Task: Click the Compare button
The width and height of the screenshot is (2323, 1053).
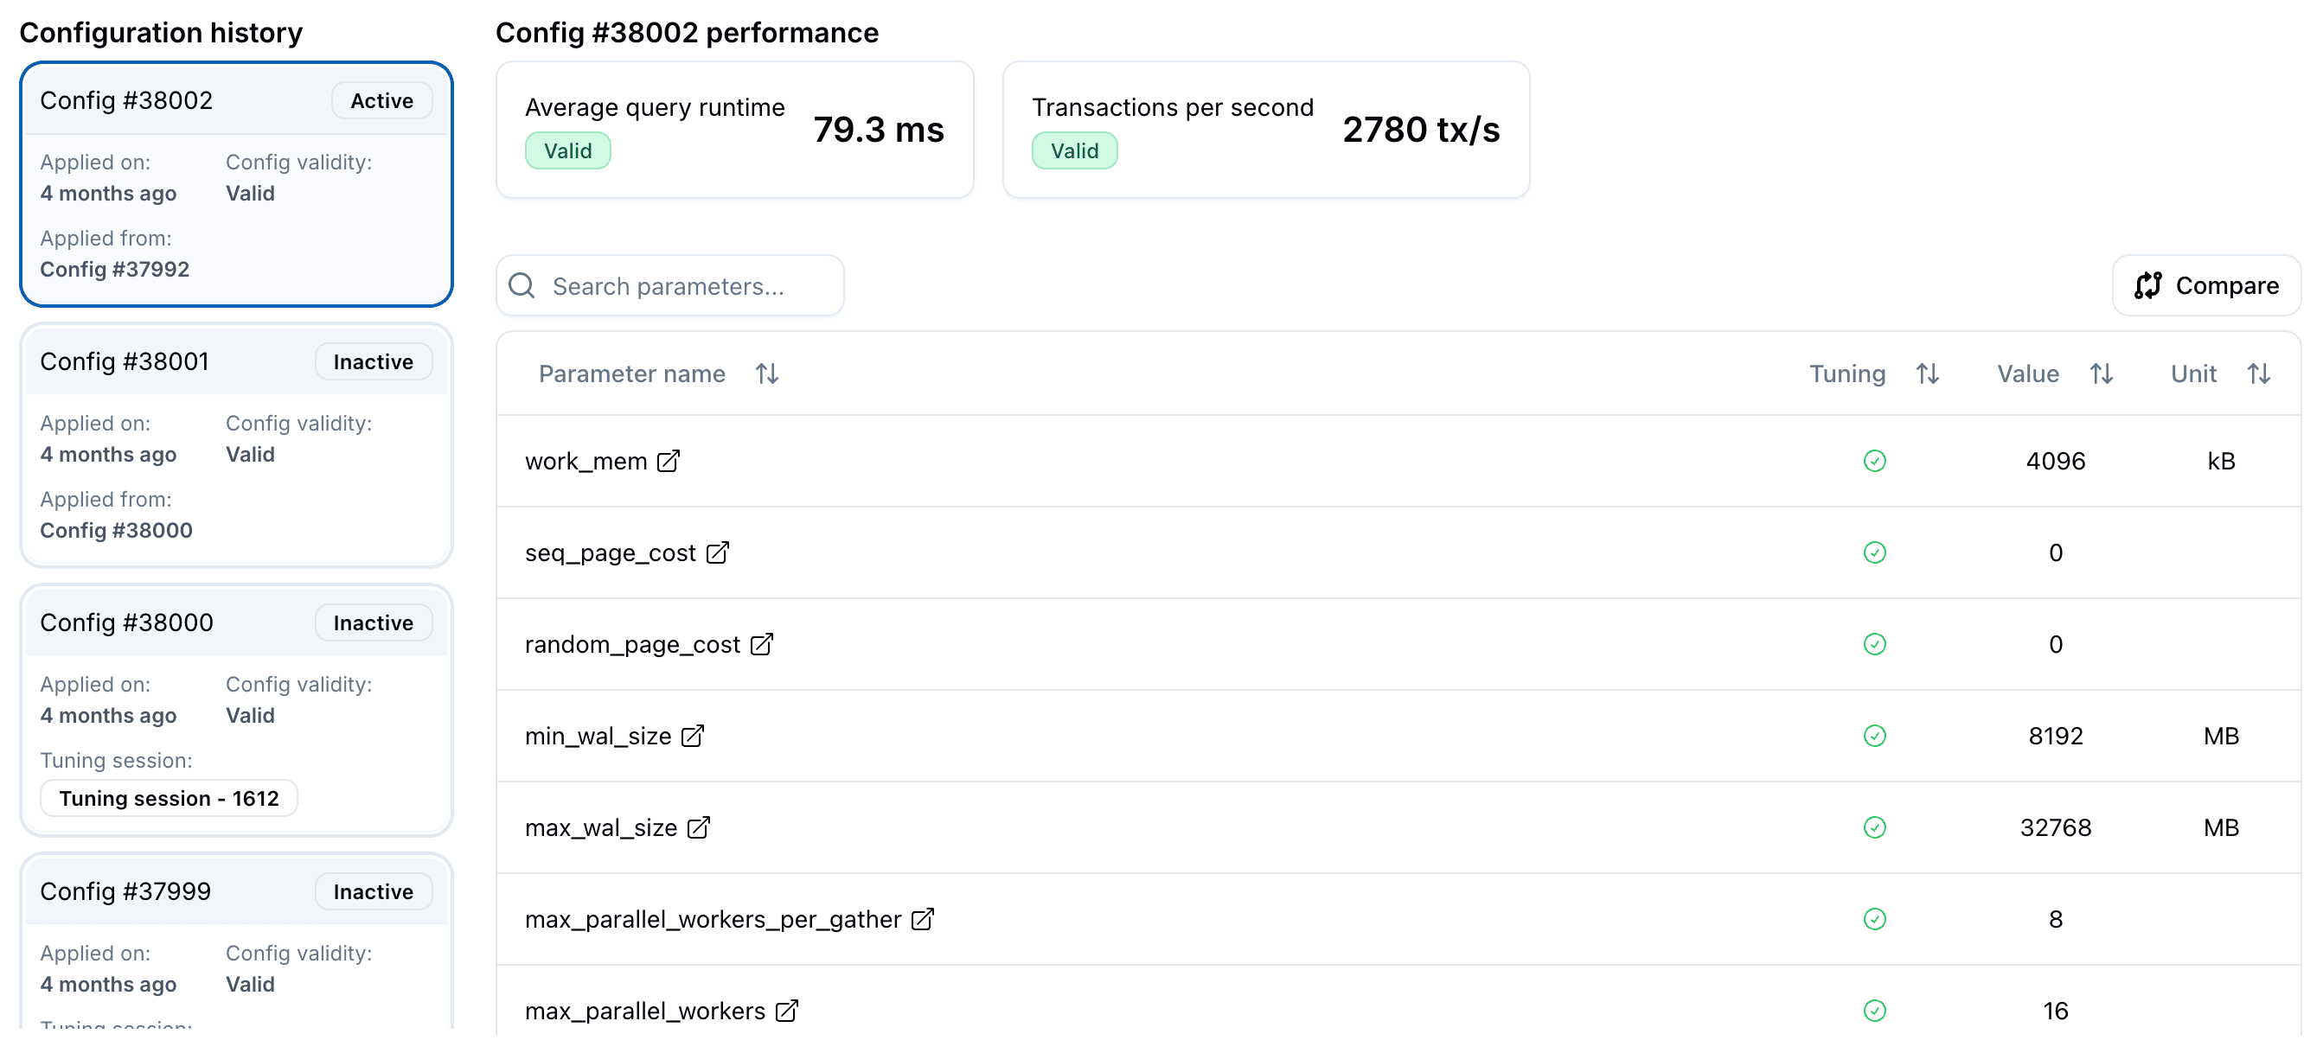Action: tap(2206, 286)
